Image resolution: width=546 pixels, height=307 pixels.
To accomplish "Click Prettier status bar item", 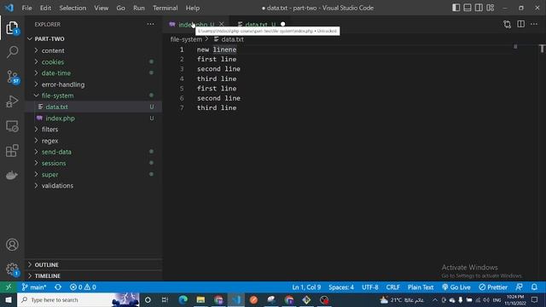I will pyautogui.click(x=493, y=287).
